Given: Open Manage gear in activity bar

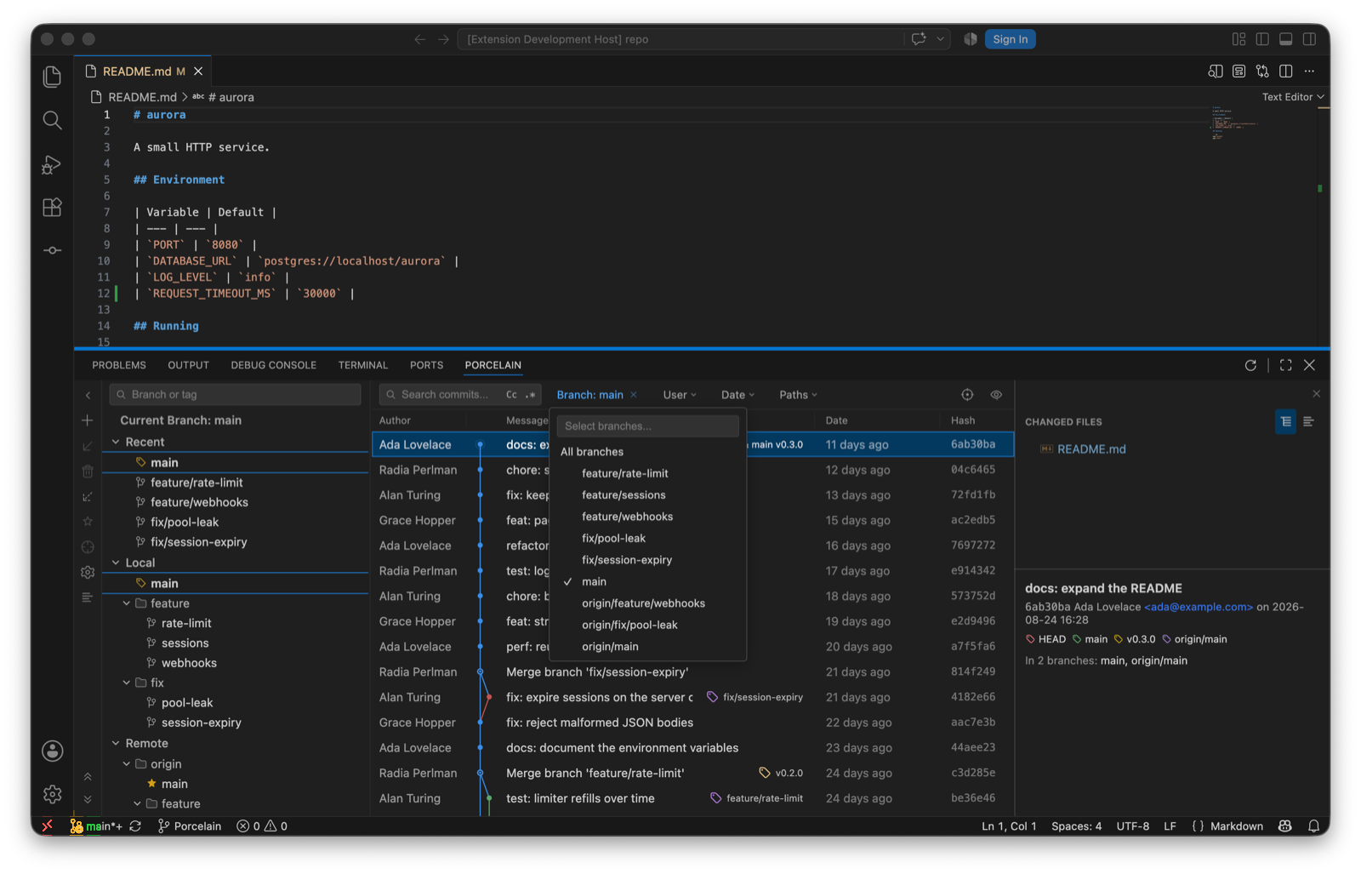Looking at the screenshot, I should [x=52, y=794].
